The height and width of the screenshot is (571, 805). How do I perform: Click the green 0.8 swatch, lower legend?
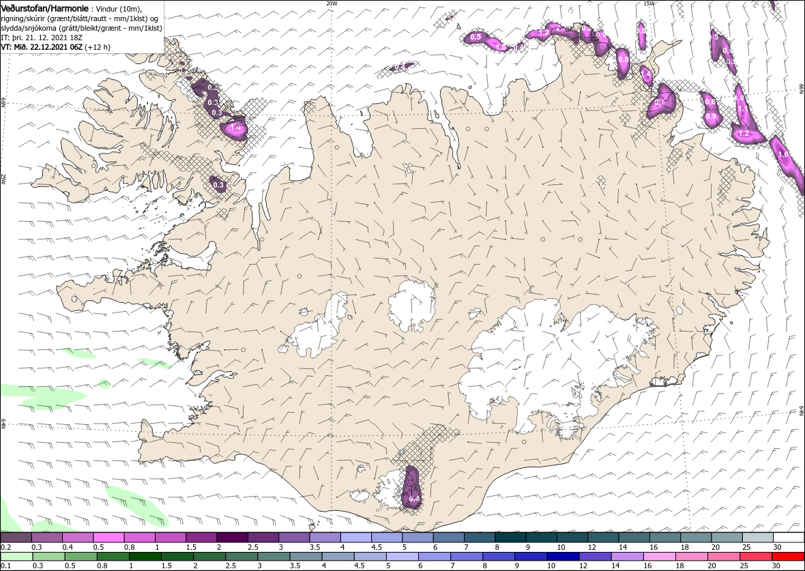point(113,557)
